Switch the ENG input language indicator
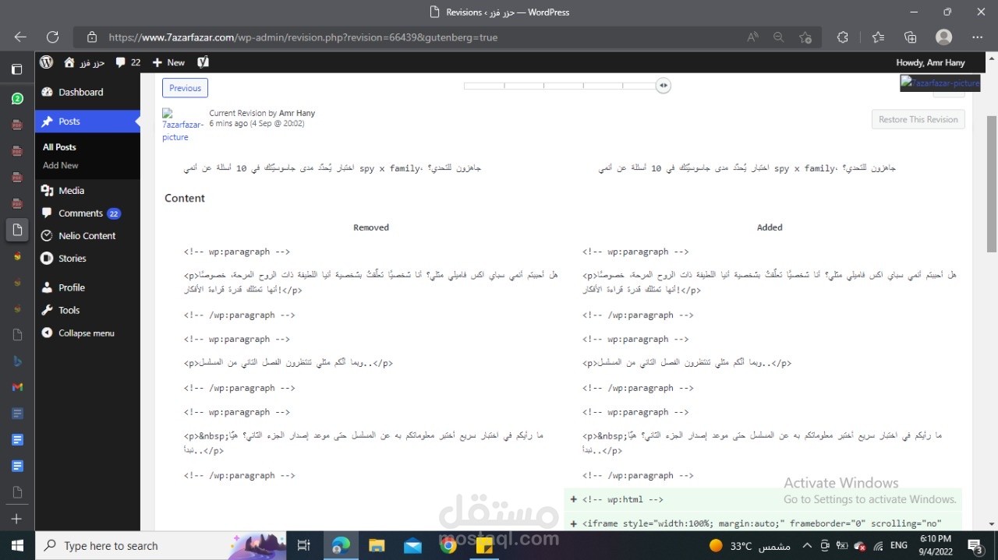This screenshot has height=560, width=998. click(x=899, y=546)
